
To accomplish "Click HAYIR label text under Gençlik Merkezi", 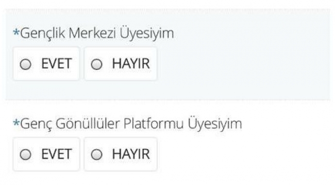I will point(131,64).
